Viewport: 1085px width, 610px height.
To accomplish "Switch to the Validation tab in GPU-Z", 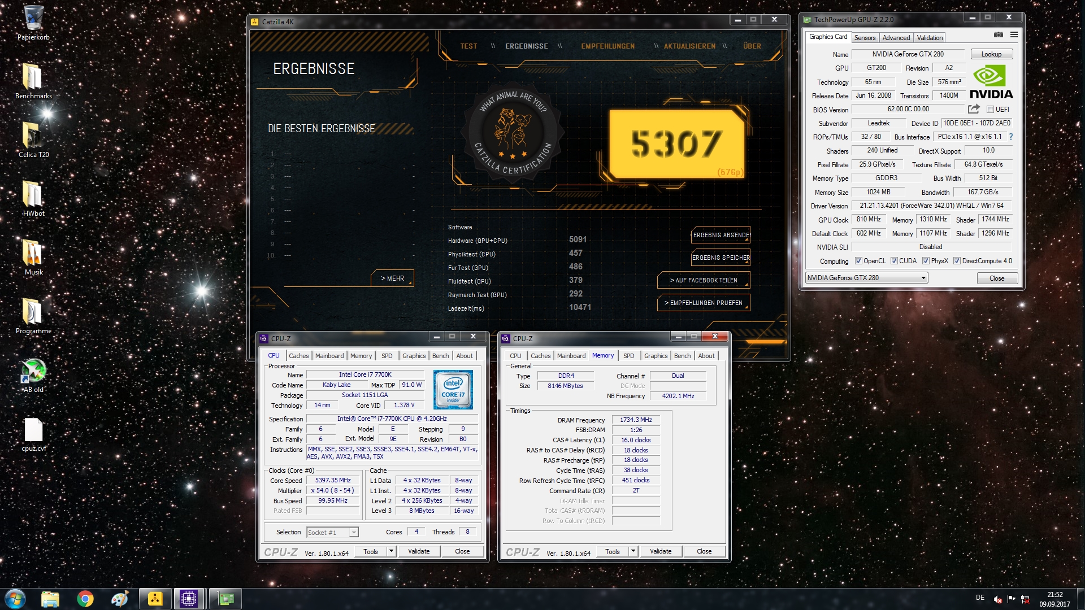I will tap(930, 38).
